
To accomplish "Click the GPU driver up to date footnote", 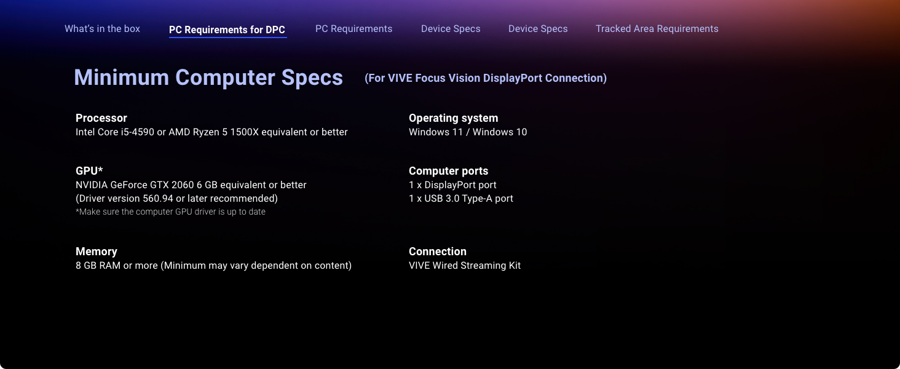I will (170, 212).
